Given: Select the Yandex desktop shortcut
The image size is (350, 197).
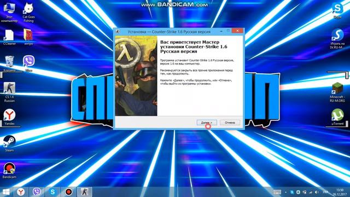Looking at the screenshot, I should 9,117.
